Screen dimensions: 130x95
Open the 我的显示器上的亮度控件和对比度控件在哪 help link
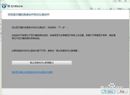[x=32, y=72]
